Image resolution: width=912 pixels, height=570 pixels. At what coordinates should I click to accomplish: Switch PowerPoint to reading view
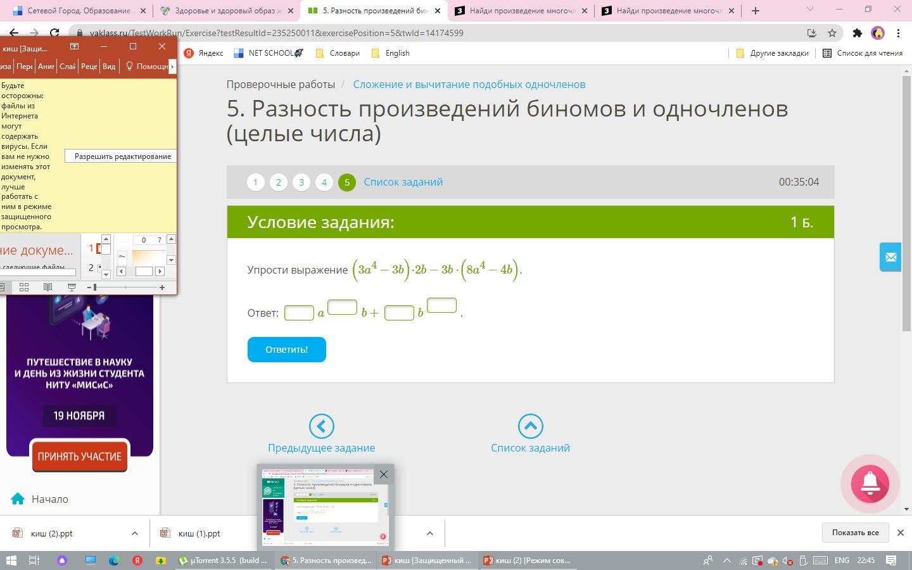point(47,288)
